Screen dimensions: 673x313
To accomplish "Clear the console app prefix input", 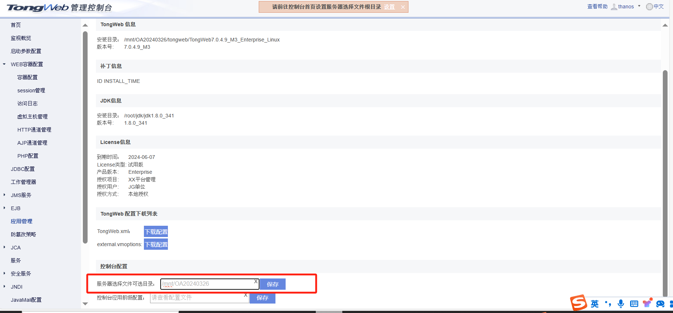I will [246, 295].
